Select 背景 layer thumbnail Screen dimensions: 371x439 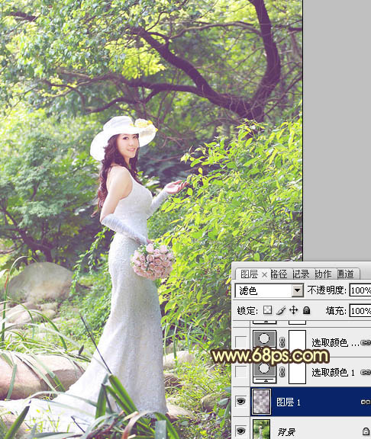(261, 429)
